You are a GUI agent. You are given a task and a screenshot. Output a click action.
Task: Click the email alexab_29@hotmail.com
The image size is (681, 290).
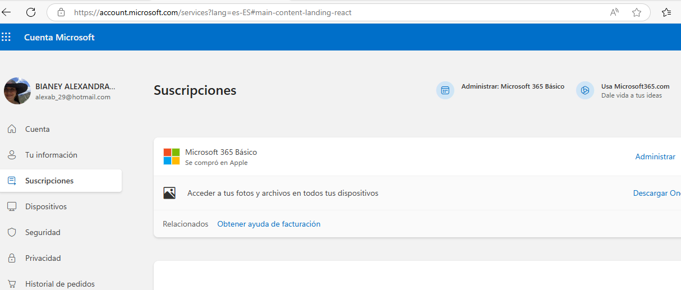pos(73,97)
